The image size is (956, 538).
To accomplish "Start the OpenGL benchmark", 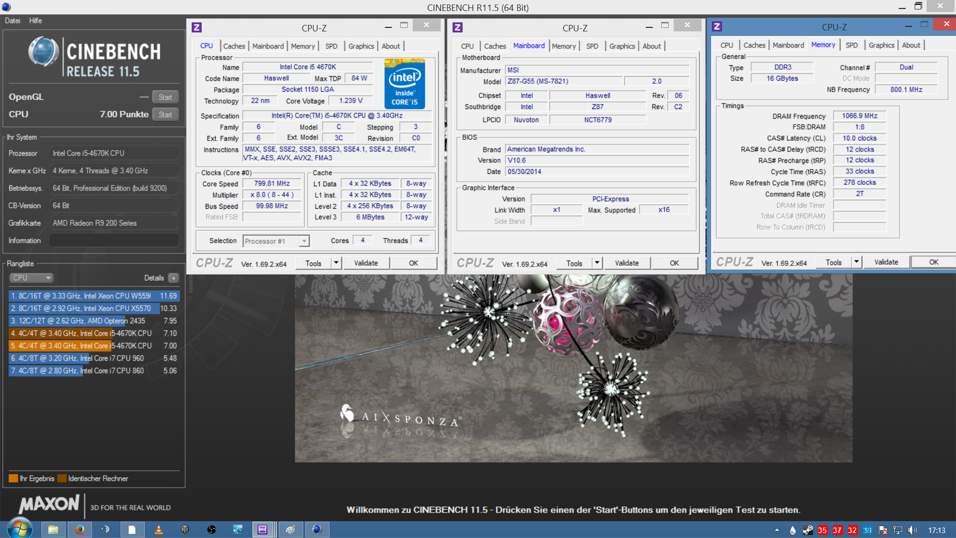I will pyautogui.click(x=165, y=97).
